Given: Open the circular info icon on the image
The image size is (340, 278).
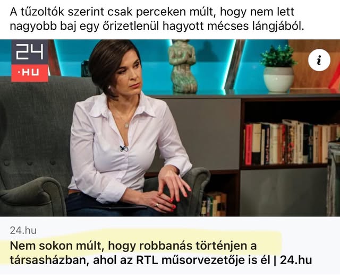Looking at the screenshot, I should tap(319, 60).
